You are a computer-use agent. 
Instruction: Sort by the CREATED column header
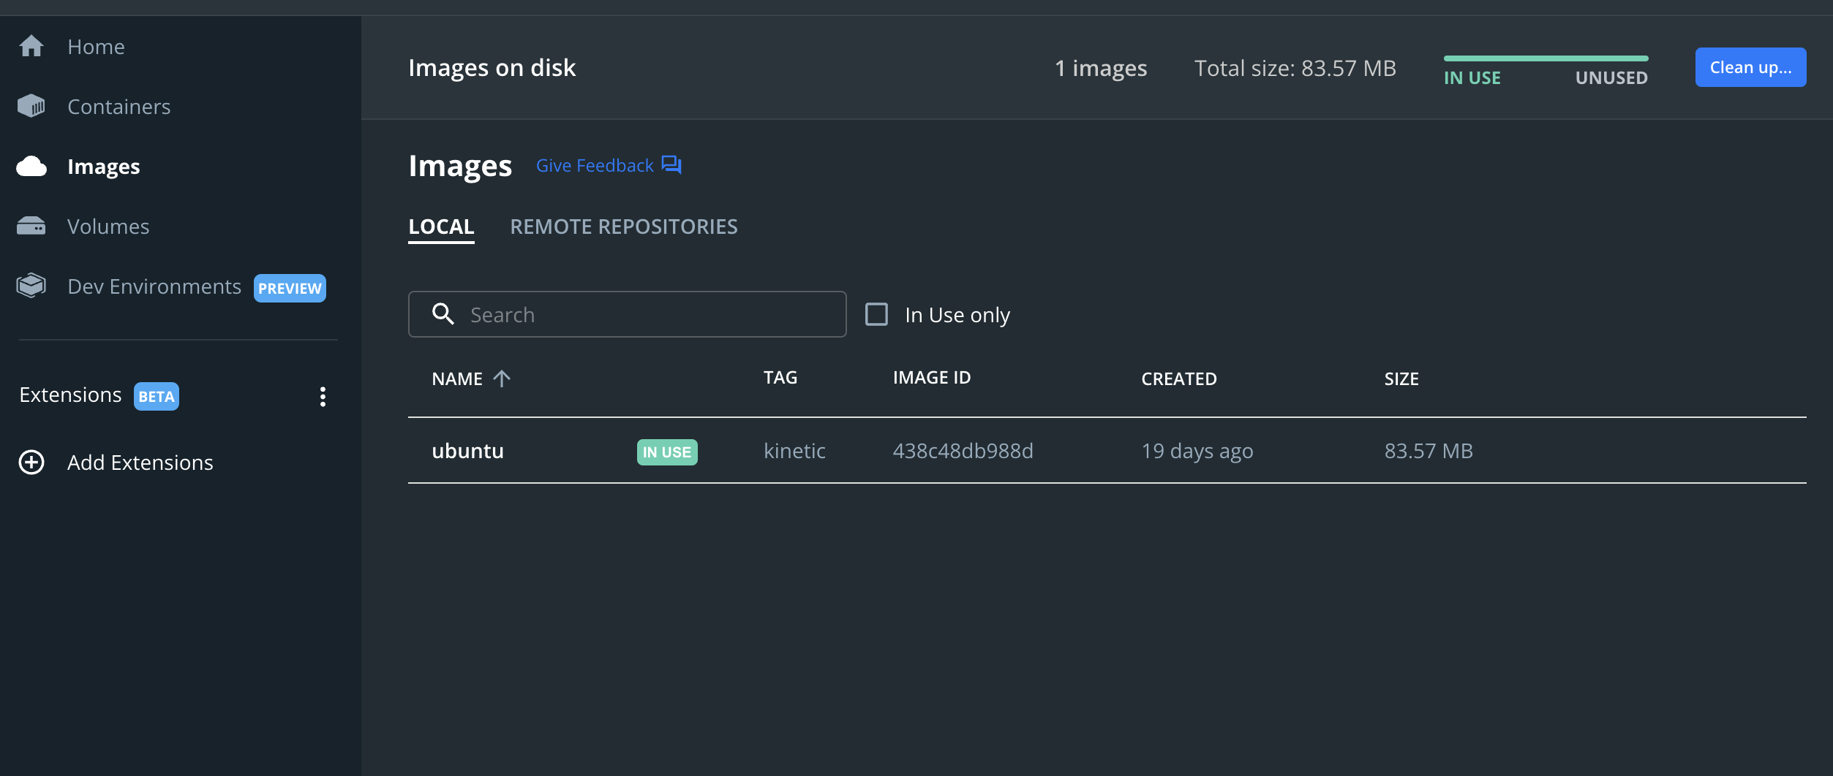[x=1178, y=379]
